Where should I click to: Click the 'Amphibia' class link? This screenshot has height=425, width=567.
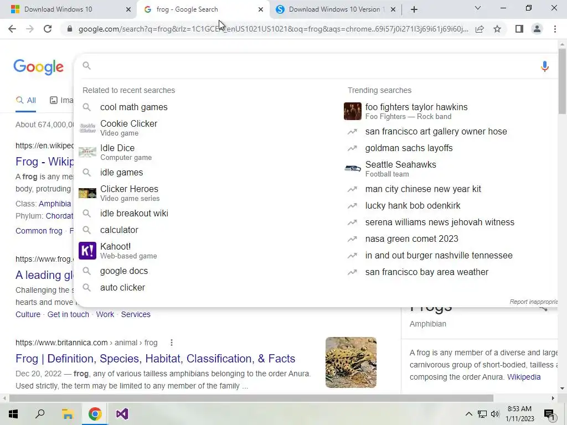click(x=55, y=204)
